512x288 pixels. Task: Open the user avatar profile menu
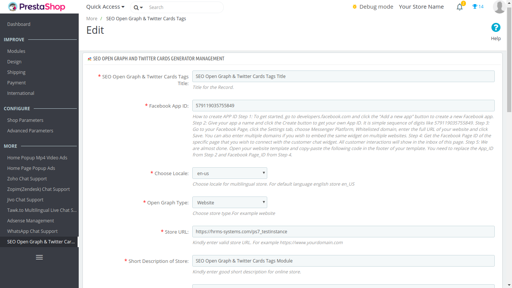tap(499, 7)
